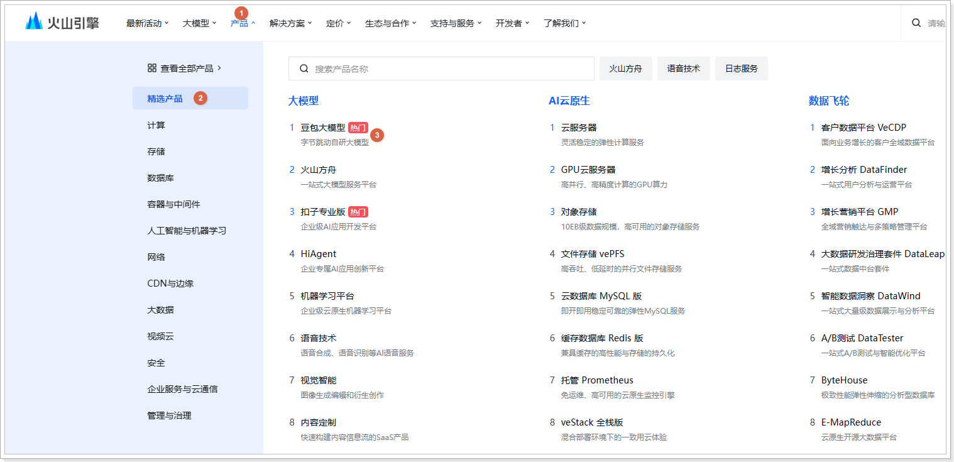Click the 火山方舟 quick tag button

click(x=626, y=69)
